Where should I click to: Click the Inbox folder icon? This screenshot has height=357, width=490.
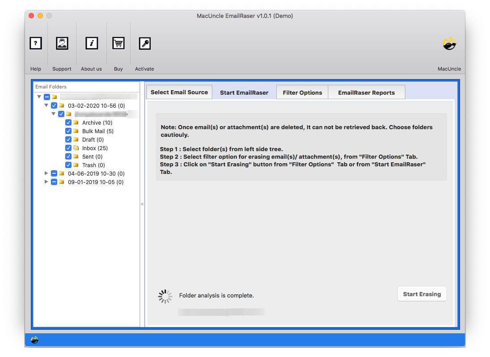click(x=76, y=148)
